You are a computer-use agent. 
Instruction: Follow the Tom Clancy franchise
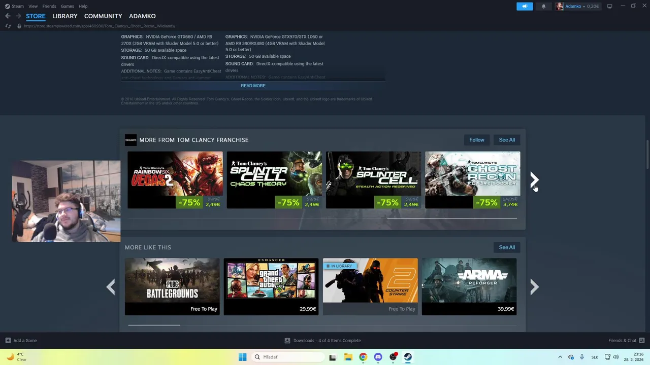click(x=477, y=140)
